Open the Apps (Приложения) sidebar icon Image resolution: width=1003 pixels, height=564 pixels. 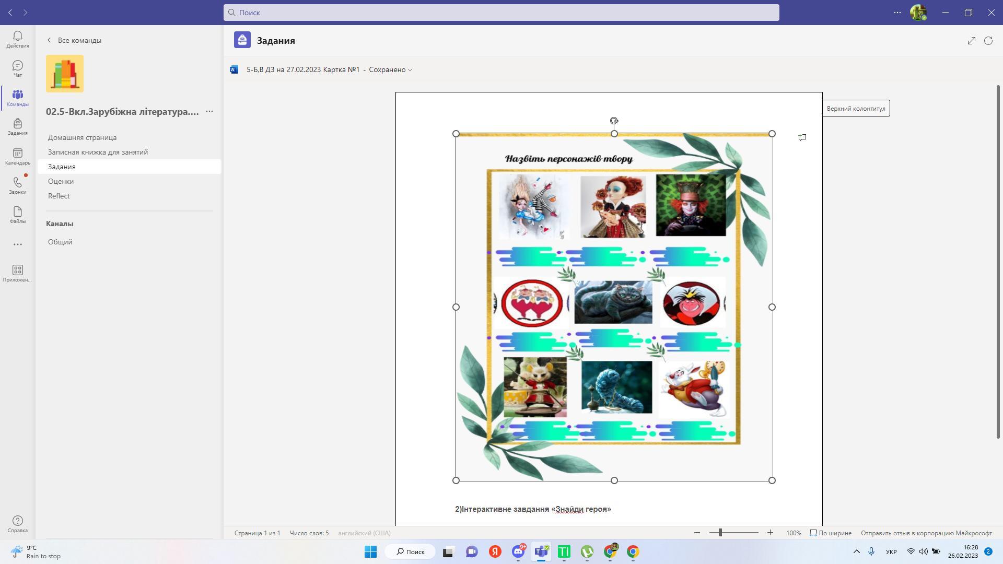pos(17,273)
